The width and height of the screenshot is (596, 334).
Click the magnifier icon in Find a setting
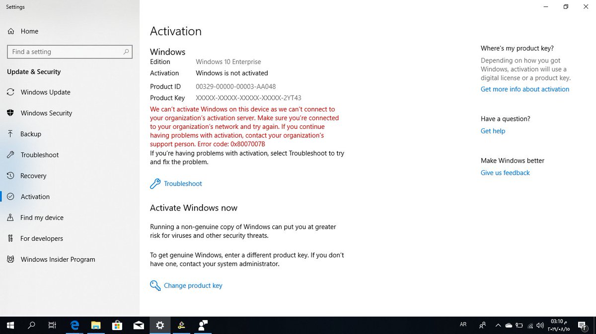coord(126,52)
